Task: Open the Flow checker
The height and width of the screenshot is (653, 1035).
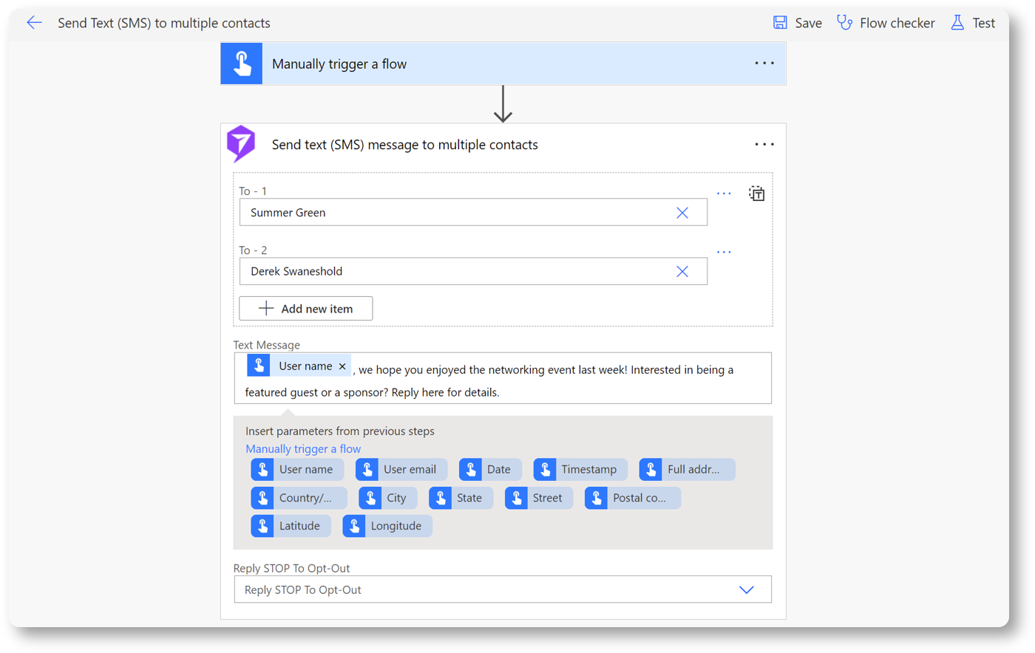Action: pyautogui.click(x=886, y=23)
